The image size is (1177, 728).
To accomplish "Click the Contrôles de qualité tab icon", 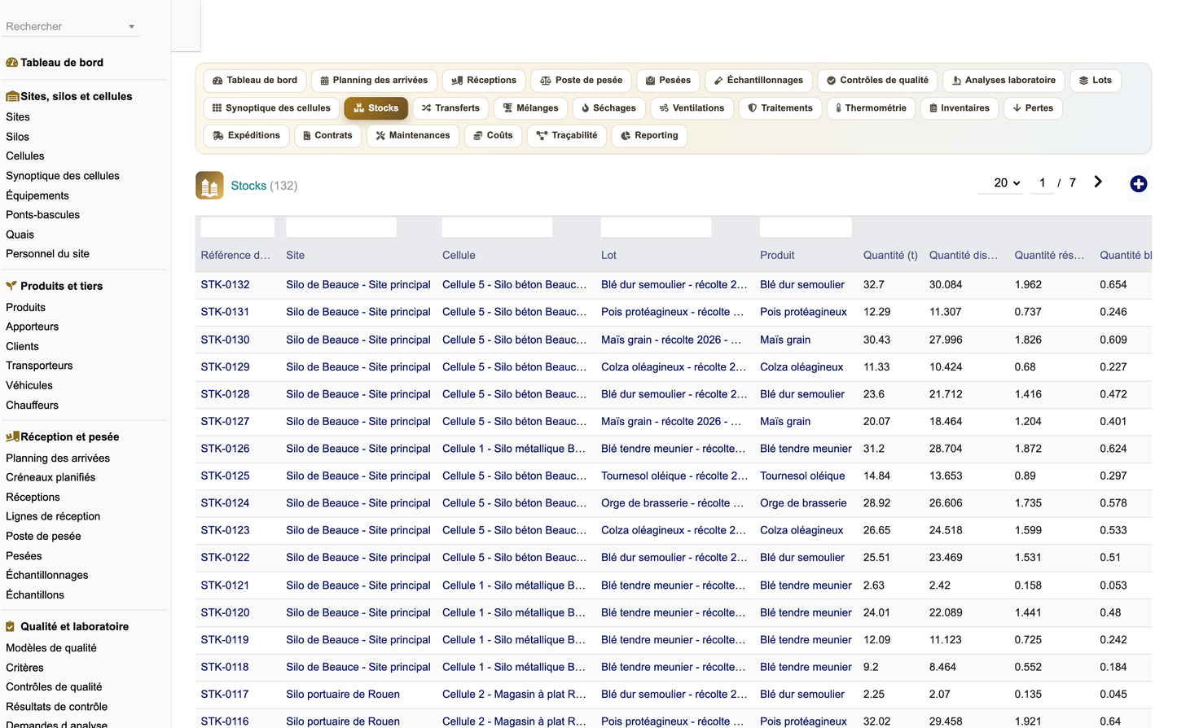I will [x=831, y=81].
